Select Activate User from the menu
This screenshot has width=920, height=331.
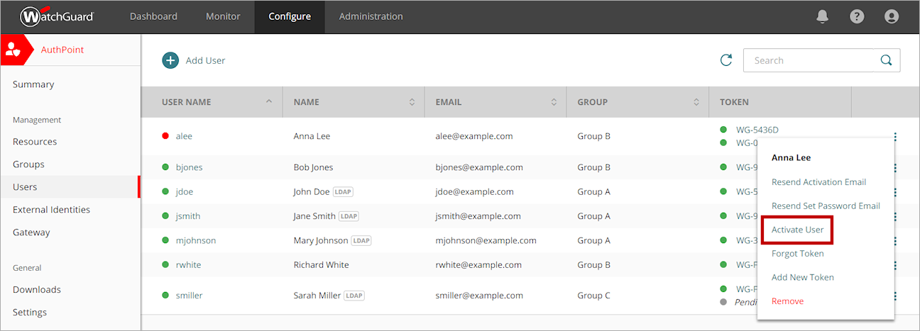[797, 230]
